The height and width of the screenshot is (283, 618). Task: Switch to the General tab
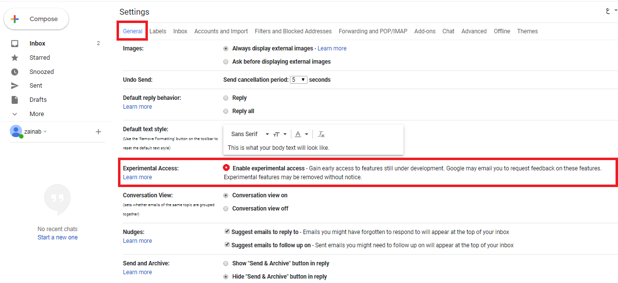133,31
